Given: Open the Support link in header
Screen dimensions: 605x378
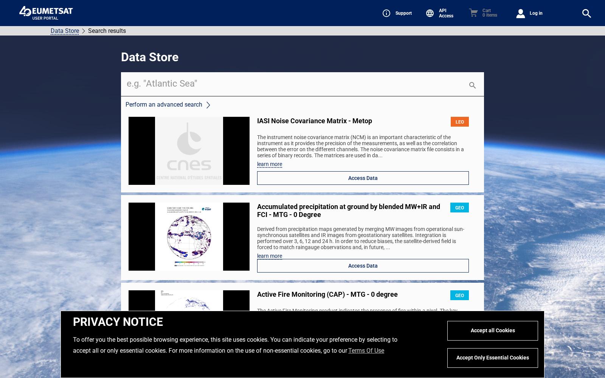Looking at the screenshot, I should pyautogui.click(x=403, y=13).
